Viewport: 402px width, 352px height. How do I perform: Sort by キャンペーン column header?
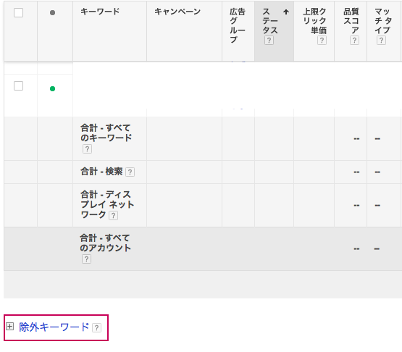click(x=177, y=12)
